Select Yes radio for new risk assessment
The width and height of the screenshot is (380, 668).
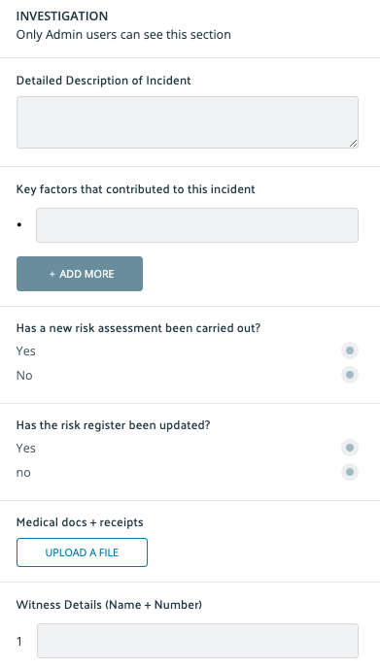(x=350, y=351)
